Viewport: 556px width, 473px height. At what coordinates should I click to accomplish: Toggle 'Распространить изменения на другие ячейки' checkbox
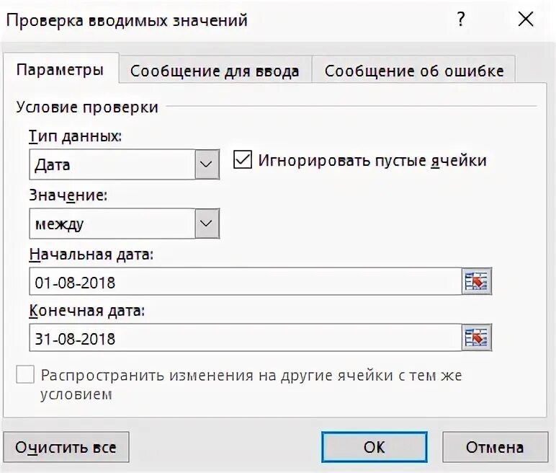25,376
